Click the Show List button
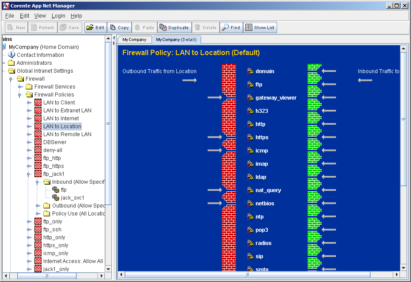Viewport: 411px width, 282px height. pos(260,27)
